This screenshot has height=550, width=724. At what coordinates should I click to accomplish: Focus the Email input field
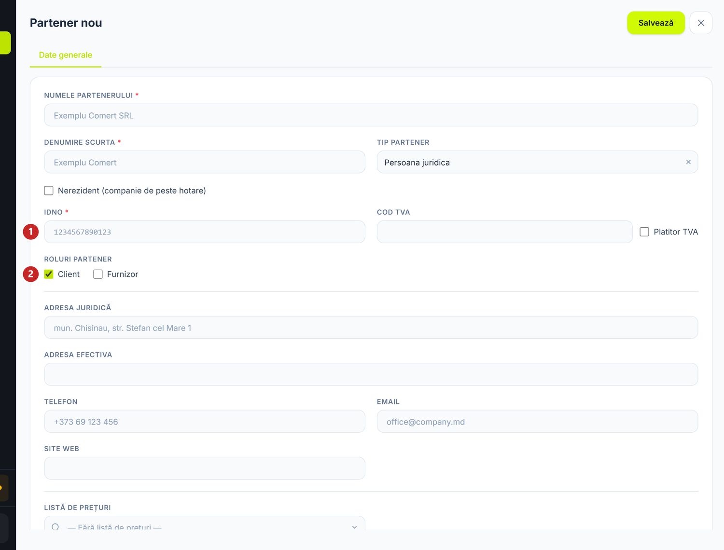click(x=537, y=421)
